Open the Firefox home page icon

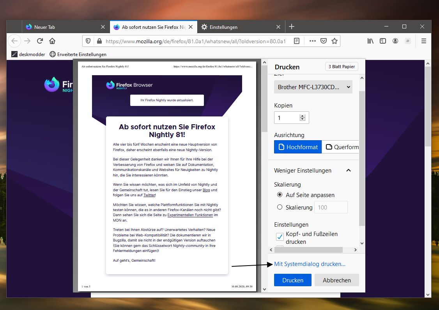52,41
